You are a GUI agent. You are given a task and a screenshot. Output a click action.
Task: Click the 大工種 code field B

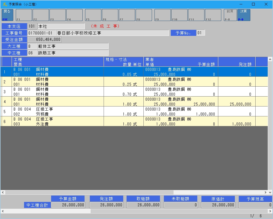pos(32,46)
